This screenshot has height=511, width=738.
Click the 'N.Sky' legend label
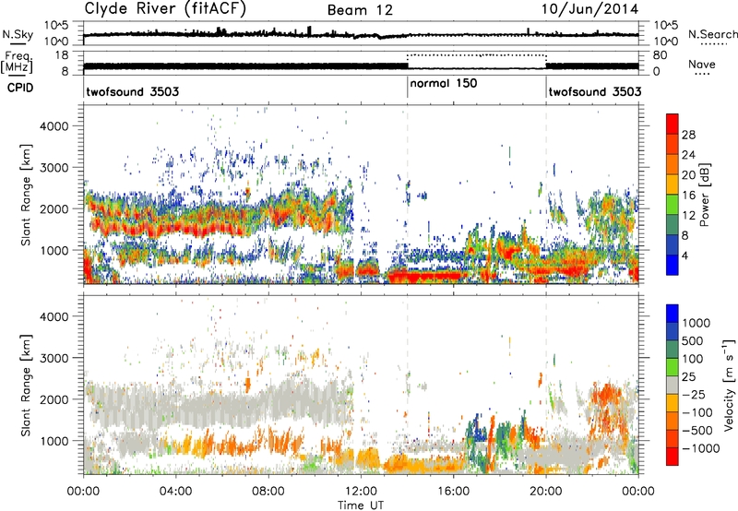(18, 34)
